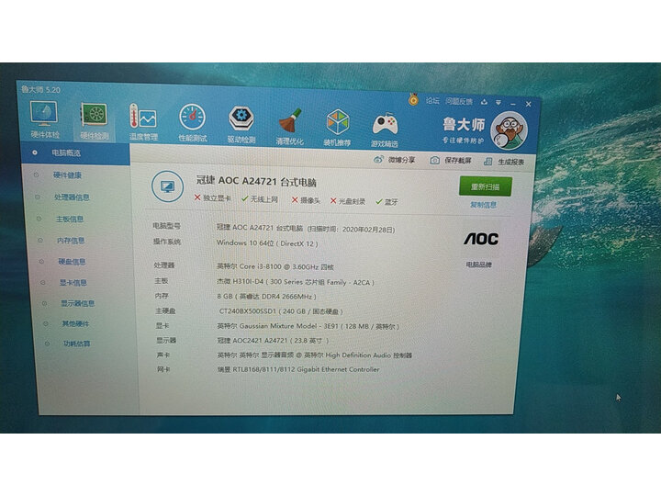Screen dimensions: 661x496
Task: Click the camera icon for 保存截屏
Action: point(434,160)
